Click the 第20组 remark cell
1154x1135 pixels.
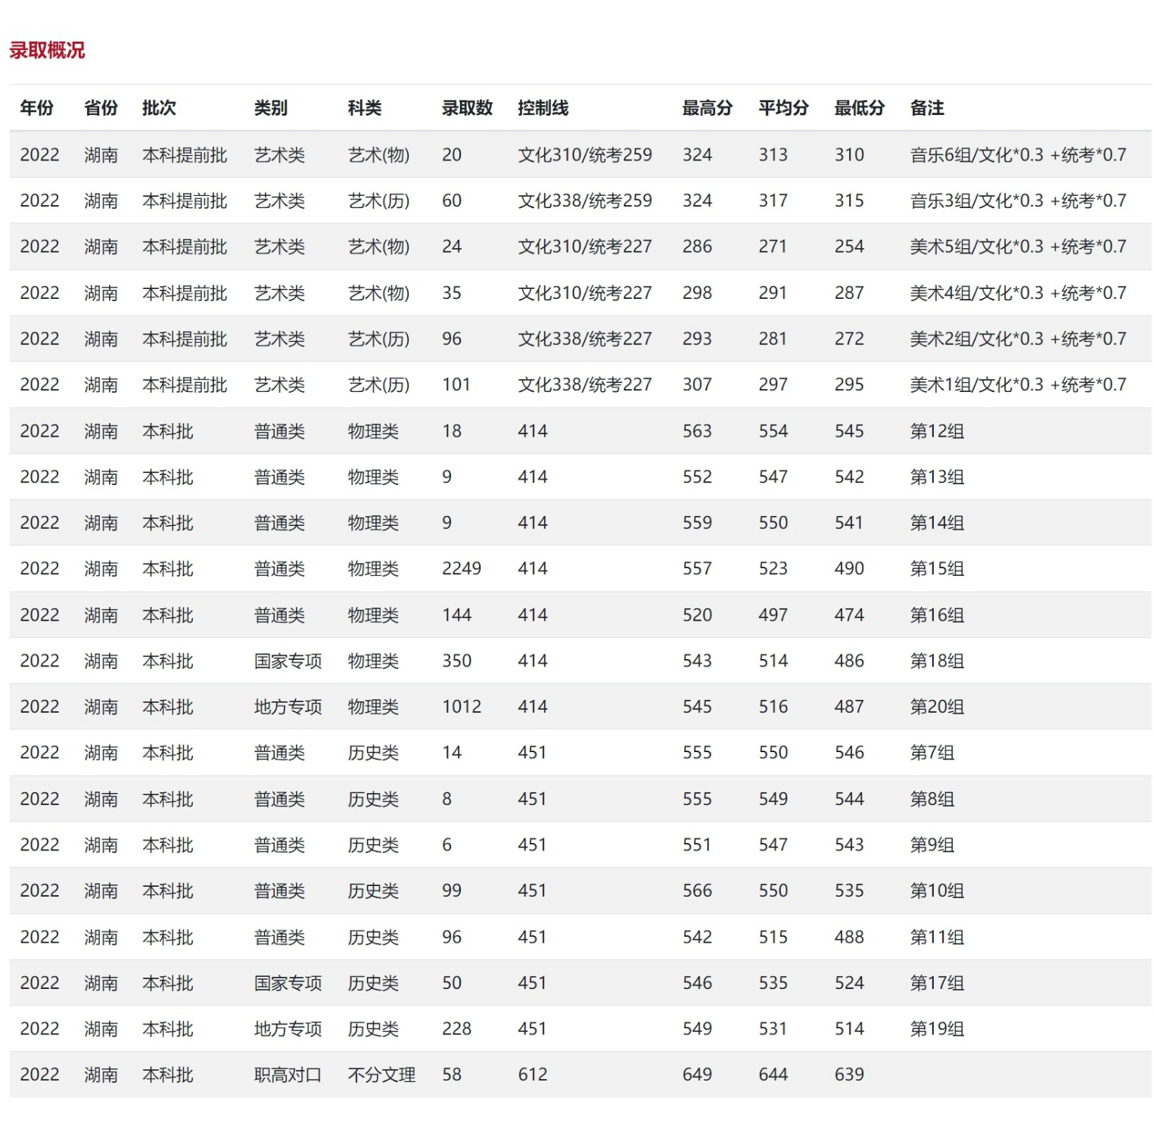(937, 707)
